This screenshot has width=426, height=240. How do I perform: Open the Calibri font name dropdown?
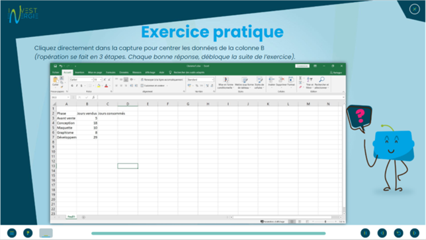[81, 79]
